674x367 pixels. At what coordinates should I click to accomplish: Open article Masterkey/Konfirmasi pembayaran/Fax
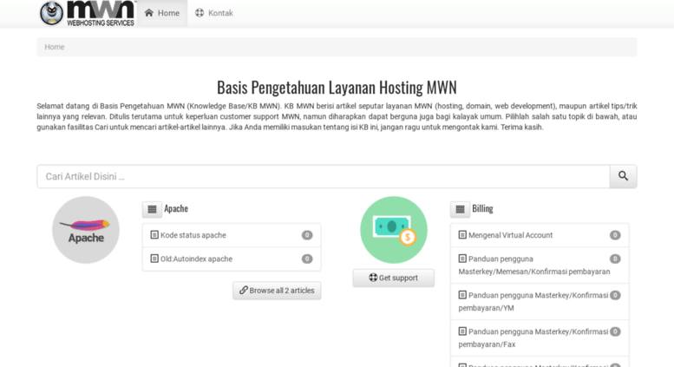(x=533, y=338)
